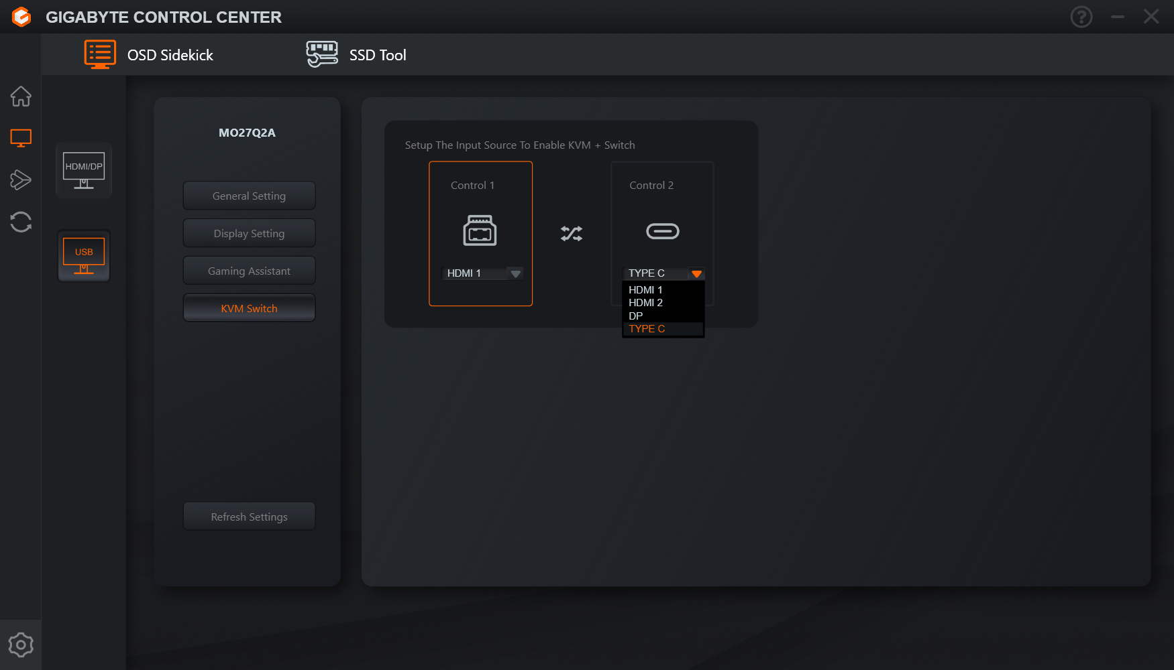Select the Control 2 card label
1174x670 pixels.
(x=651, y=186)
